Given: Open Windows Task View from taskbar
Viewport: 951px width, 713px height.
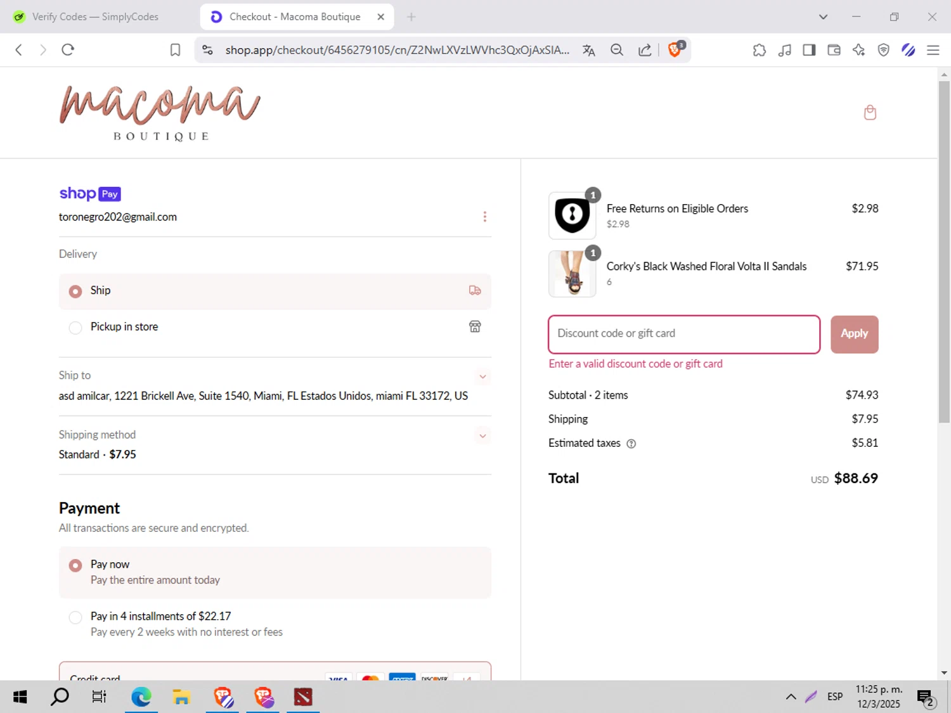Looking at the screenshot, I should pos(100,697).
